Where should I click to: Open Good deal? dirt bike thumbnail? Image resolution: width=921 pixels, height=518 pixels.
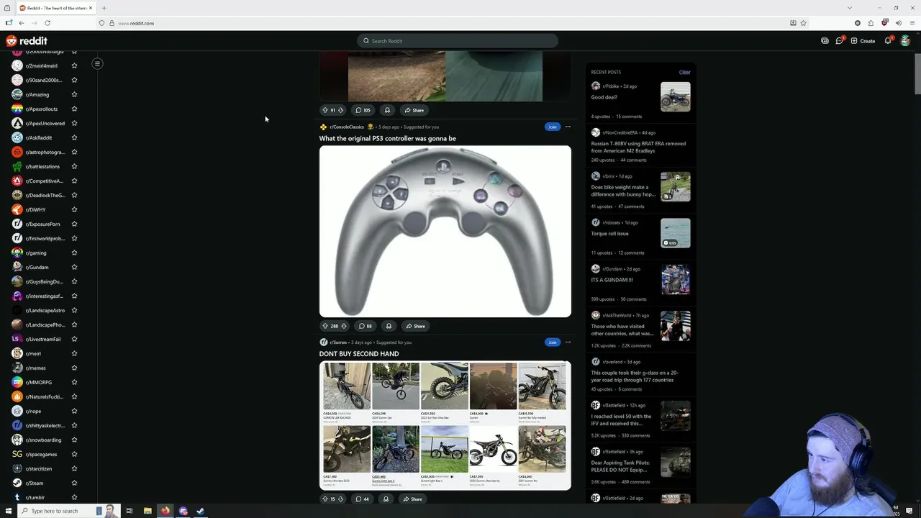tap(676, 96)
